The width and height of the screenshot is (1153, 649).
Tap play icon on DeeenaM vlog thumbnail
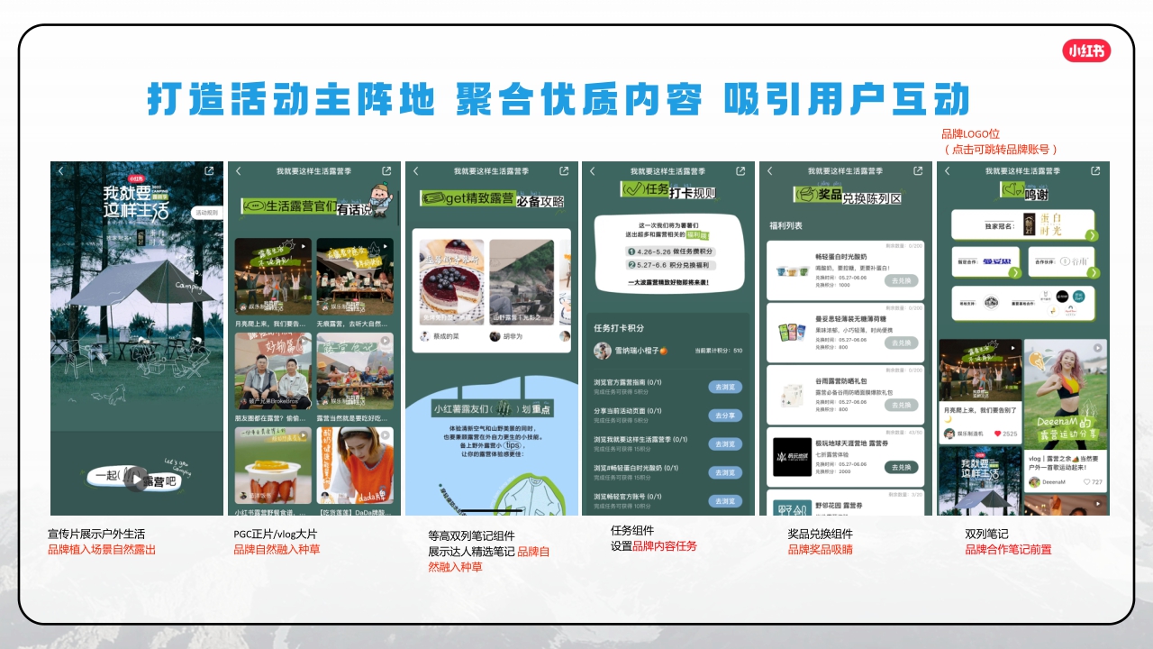pos(1099,346)
